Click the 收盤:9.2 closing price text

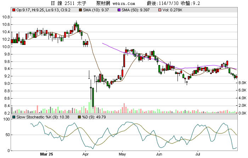[x=191, y=3]
